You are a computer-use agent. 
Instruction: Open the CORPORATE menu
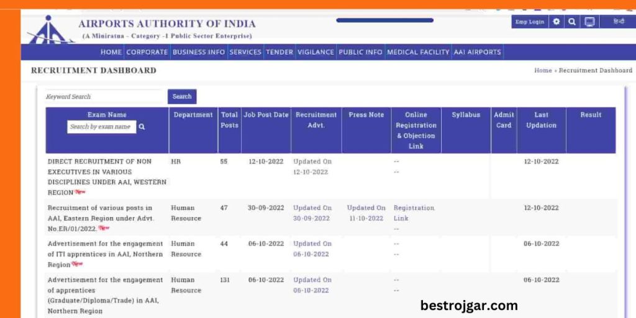[147, 52]
